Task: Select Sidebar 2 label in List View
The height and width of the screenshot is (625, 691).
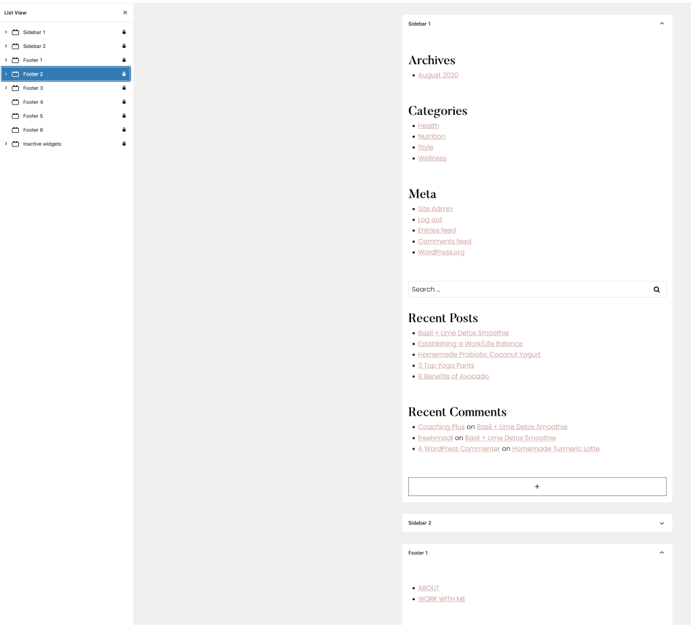Action: [34, 47]
